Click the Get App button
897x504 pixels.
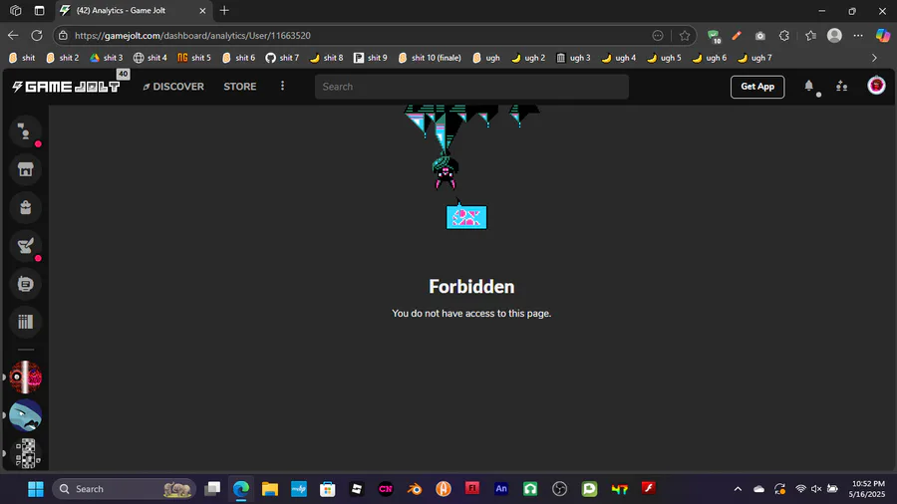[x=756, y=87]
